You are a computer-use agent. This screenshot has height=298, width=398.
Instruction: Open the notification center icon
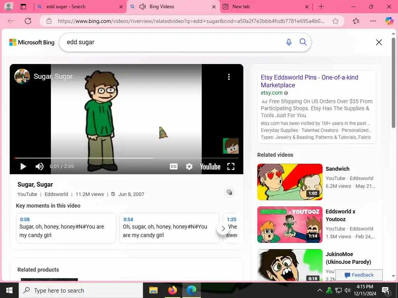point(385,291)
